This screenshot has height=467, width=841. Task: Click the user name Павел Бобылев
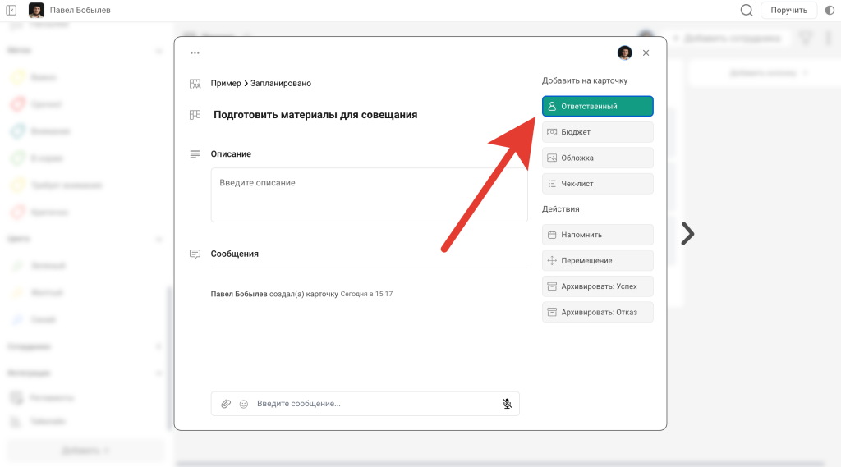80,10
